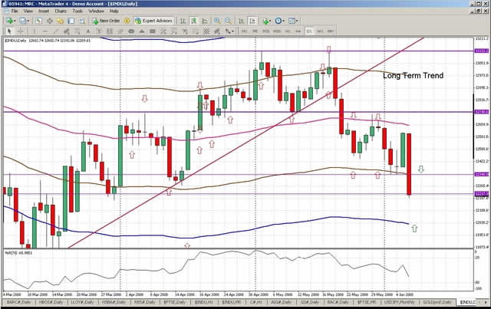Switch to the W1 weekly timeframe
This screenshot has height=309, width=491.
[x=320, y=31]
